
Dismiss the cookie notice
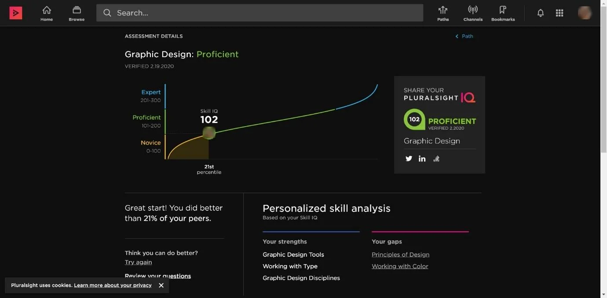161,285
